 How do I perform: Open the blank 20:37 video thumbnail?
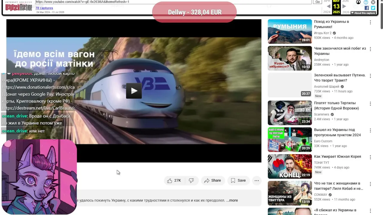(290, 85)
